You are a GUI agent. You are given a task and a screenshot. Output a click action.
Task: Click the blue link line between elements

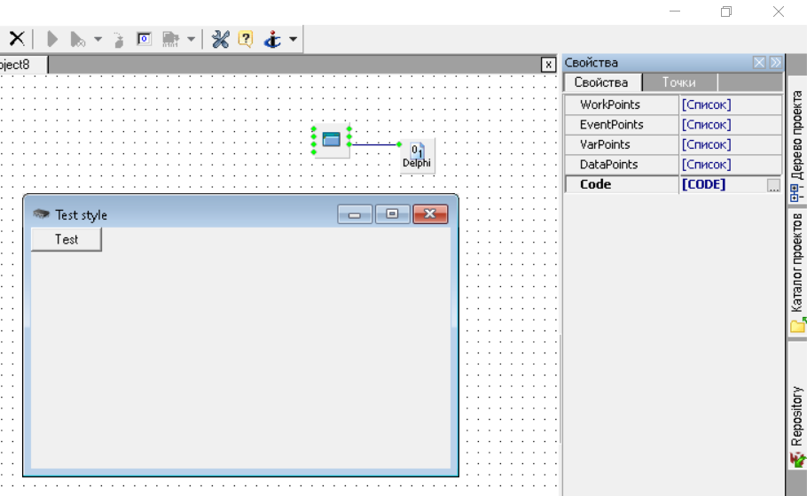click(374, 144)
